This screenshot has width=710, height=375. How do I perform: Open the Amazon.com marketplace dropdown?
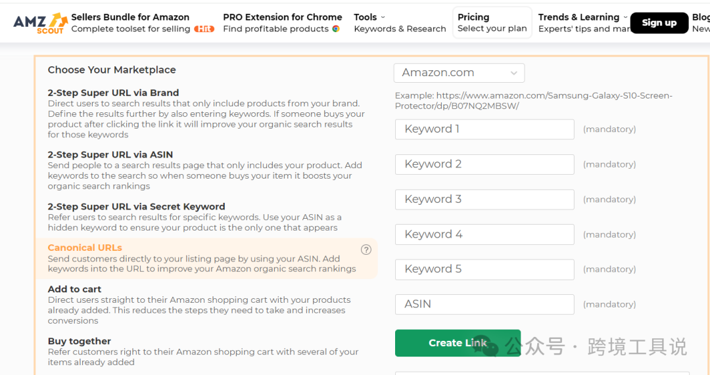pyautogui.click(x=459, y=73)
